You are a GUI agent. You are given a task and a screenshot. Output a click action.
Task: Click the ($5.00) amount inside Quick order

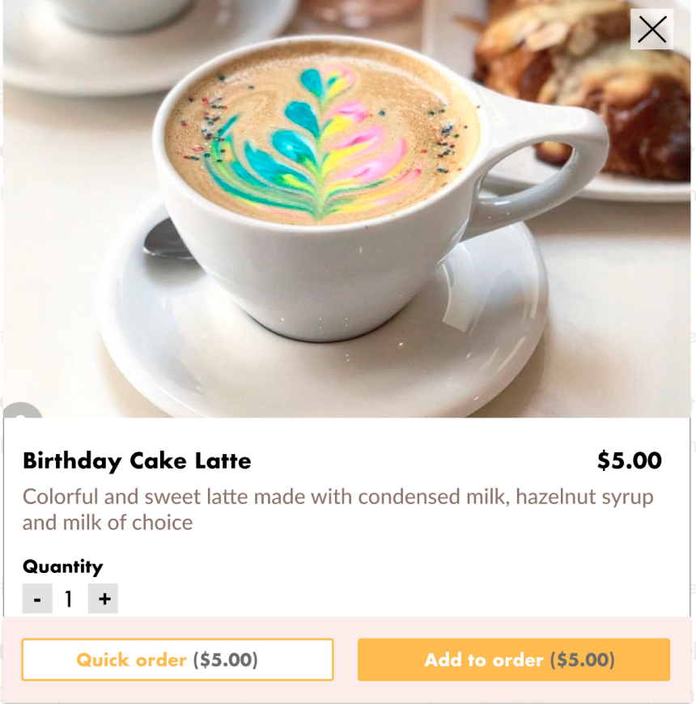[225, 659]
